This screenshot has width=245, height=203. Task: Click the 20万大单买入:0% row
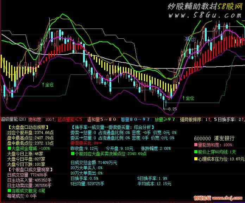(87, 168)
